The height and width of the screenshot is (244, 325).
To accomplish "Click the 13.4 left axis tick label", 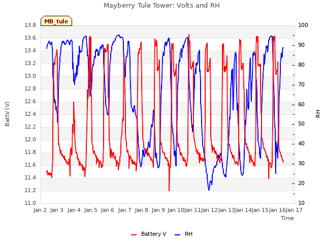I will [x=30, y=51].
